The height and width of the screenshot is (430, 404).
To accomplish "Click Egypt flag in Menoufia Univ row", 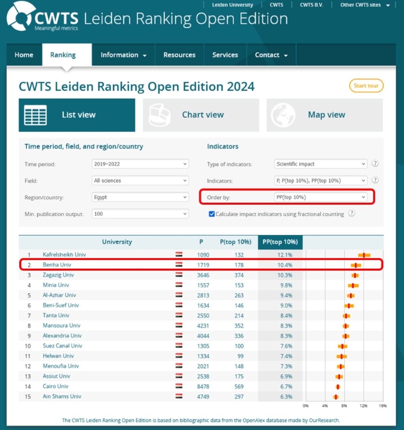I will [x=179, y=366].
